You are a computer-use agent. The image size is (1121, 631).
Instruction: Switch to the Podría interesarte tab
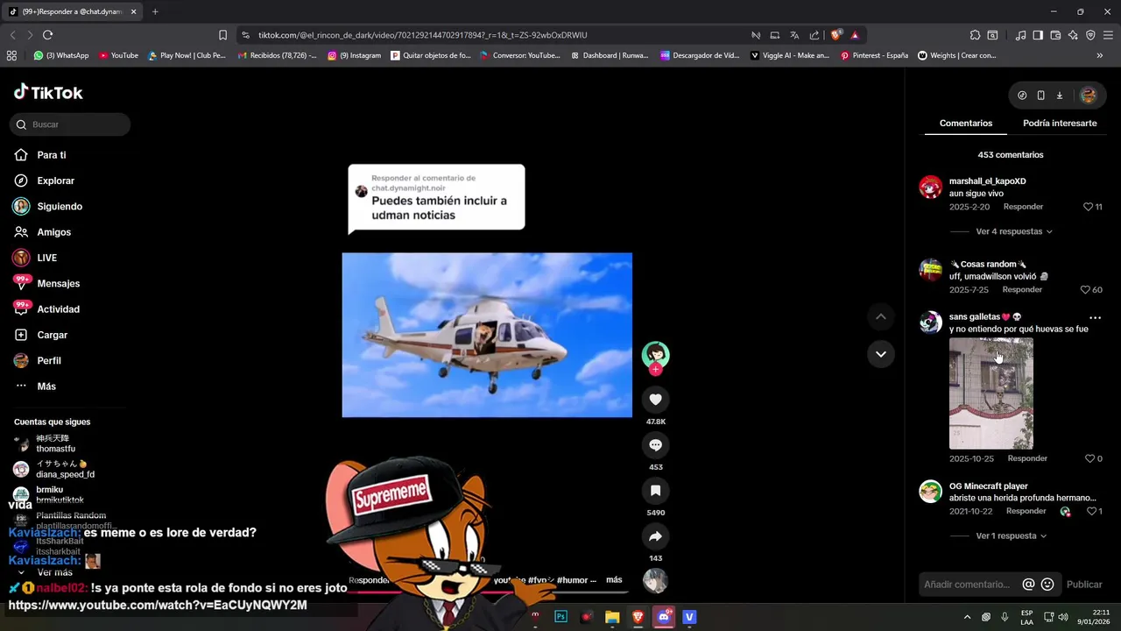1060,124
